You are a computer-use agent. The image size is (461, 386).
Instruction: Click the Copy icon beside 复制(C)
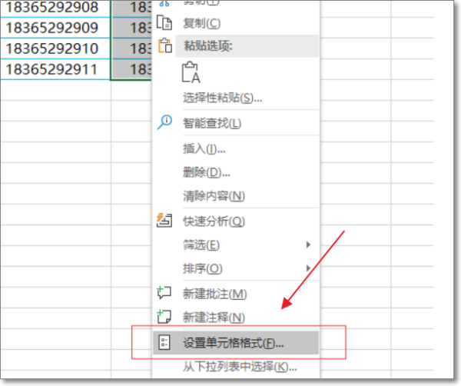click(x=164, y=23)
